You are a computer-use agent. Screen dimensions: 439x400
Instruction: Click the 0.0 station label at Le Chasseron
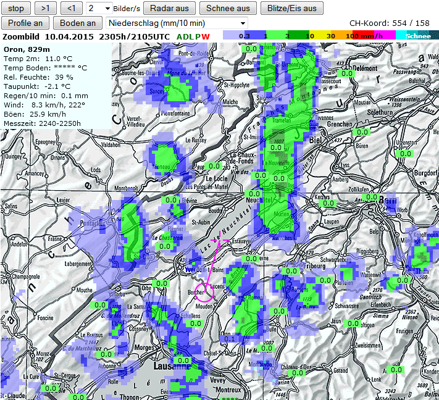click(x=165, y=246)
